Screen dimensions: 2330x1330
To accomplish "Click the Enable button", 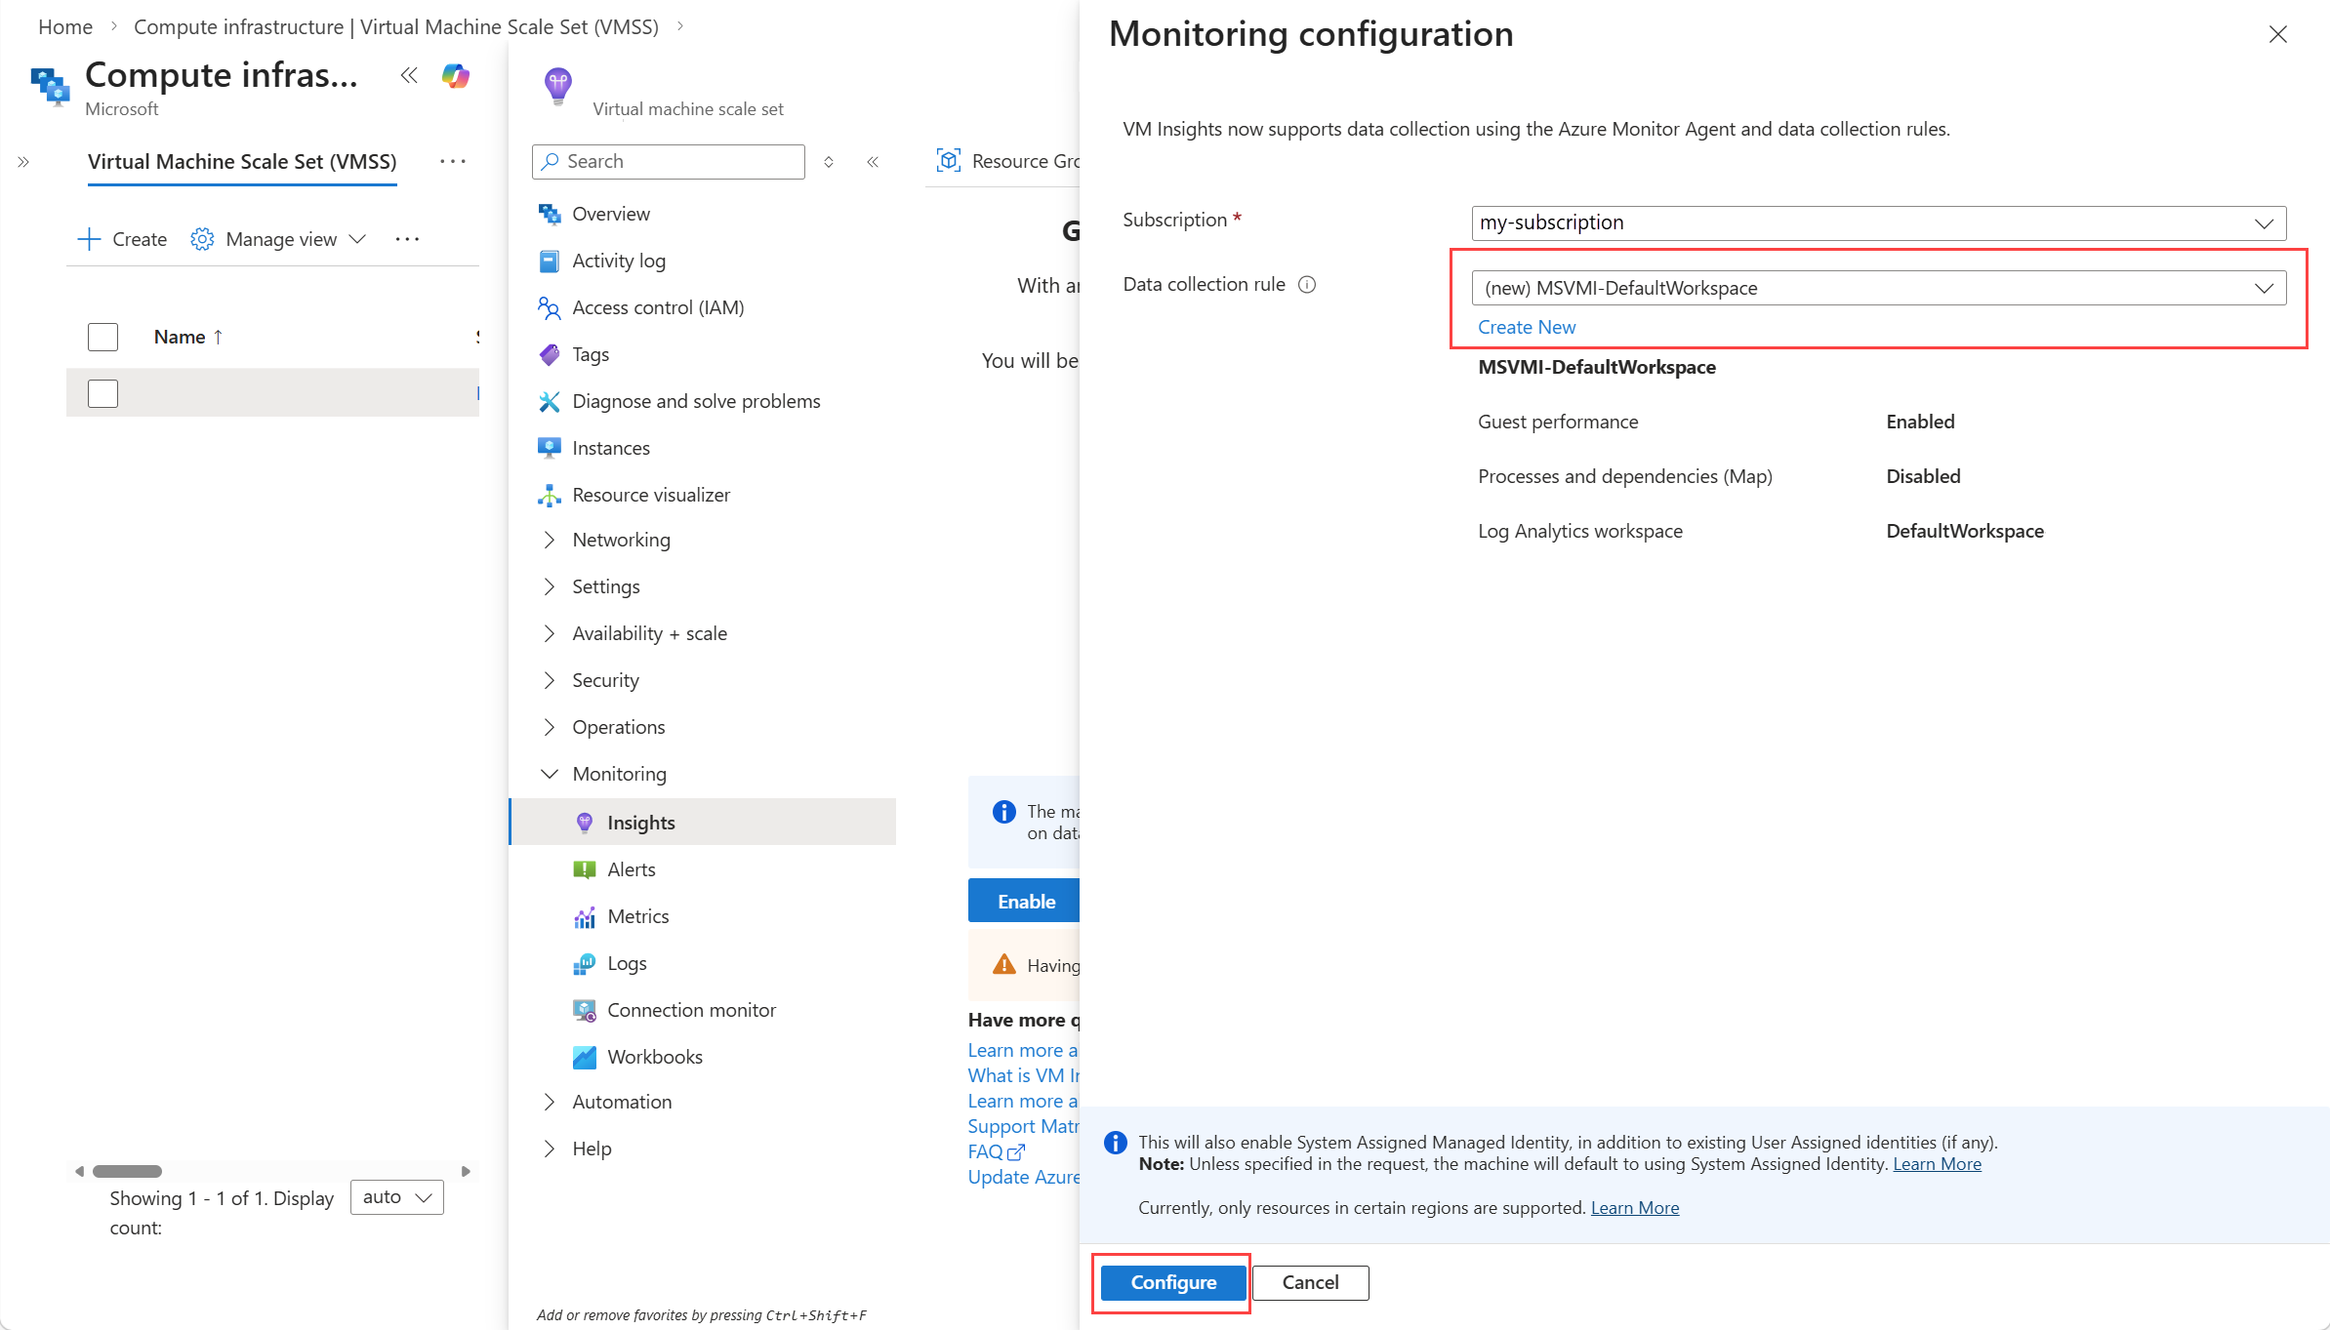I will (1024, 901).
